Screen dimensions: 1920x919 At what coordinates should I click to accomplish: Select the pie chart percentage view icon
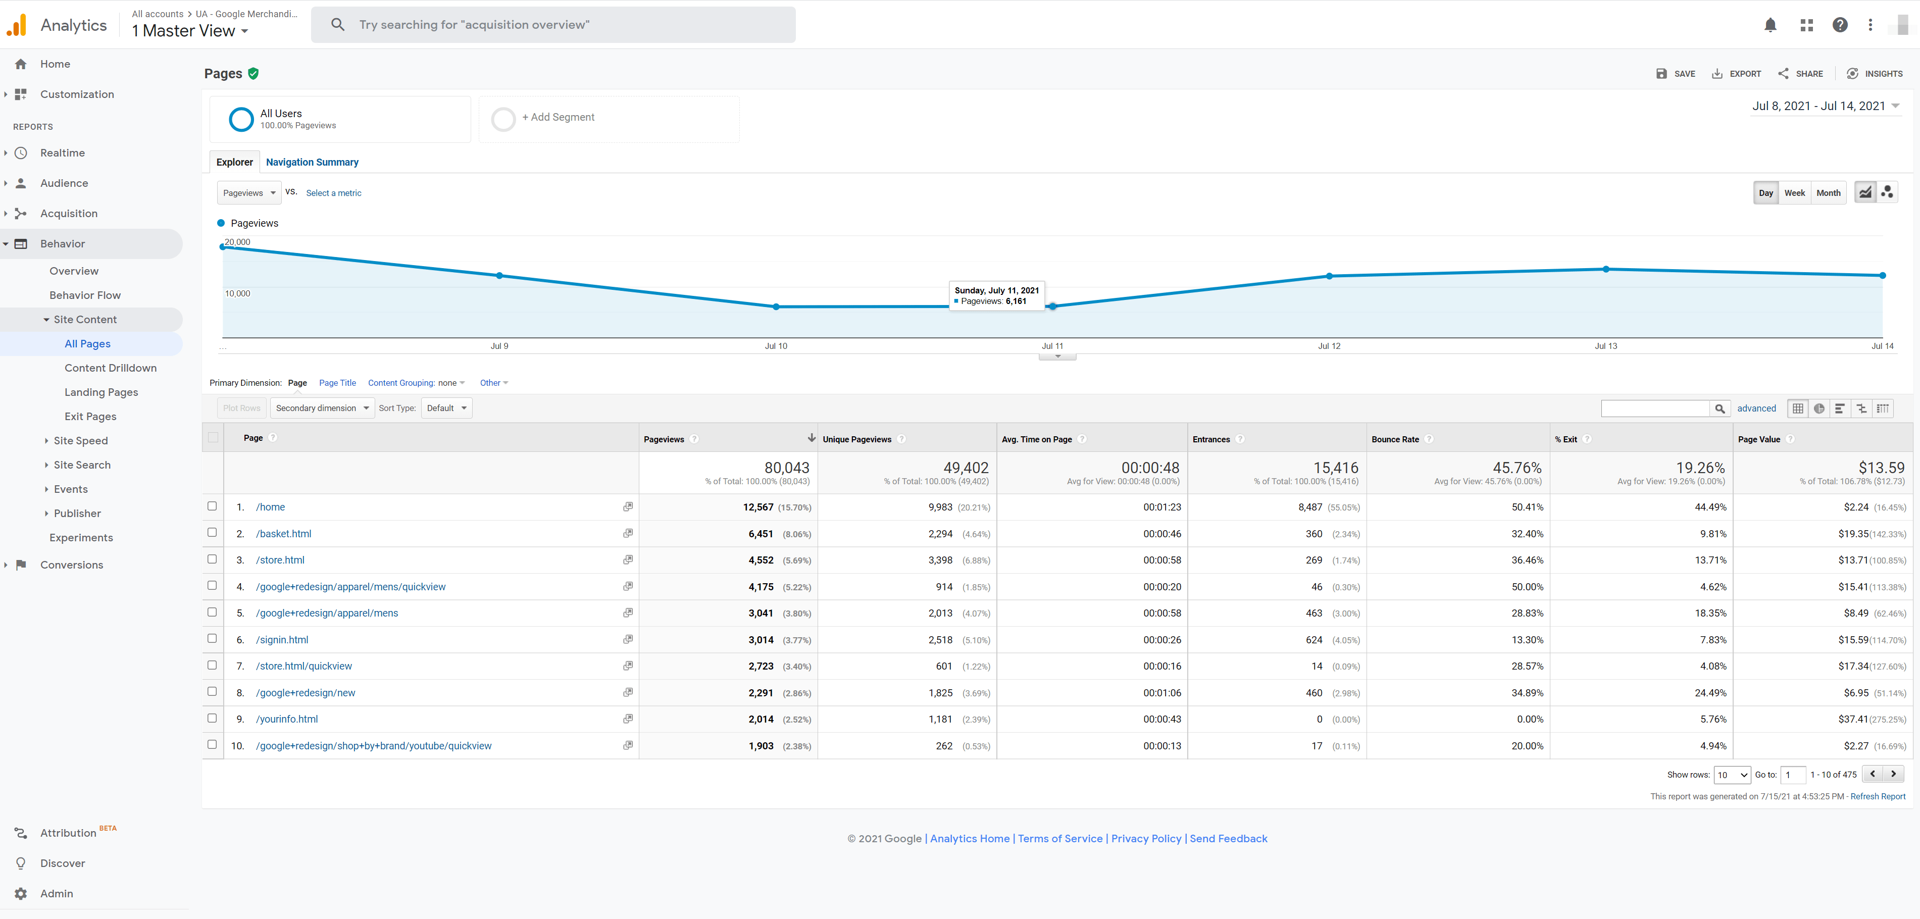[x=1818, y=409]
